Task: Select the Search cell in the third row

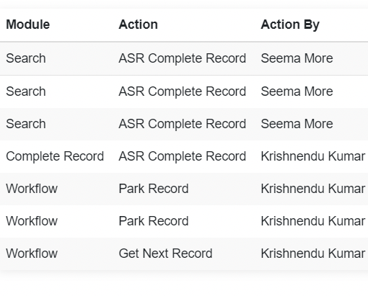Action: click(26, 124)
